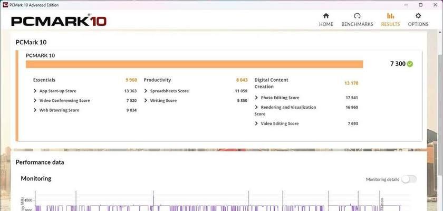
Task: Click the PCMark 10 section heading
Action: pyautogui.click(x=31, y=42)
